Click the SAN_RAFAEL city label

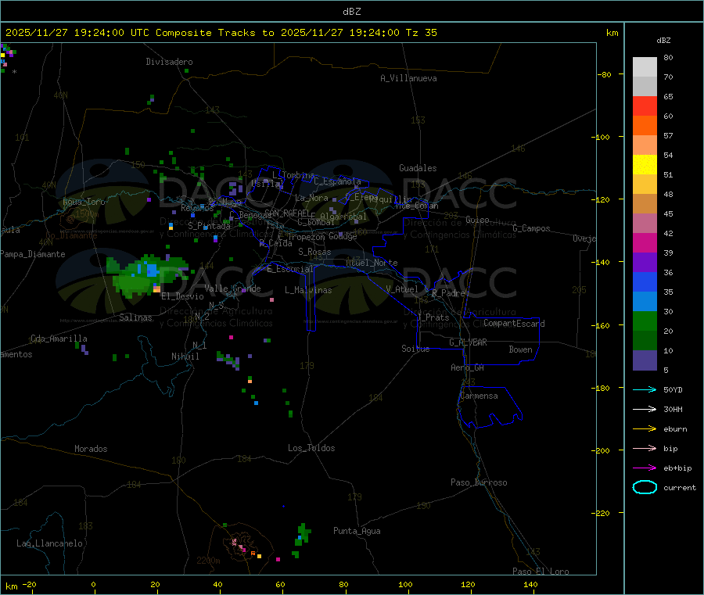(x=287, y=213)
